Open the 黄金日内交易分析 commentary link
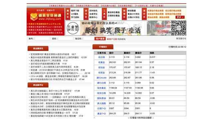 point(58,97)
